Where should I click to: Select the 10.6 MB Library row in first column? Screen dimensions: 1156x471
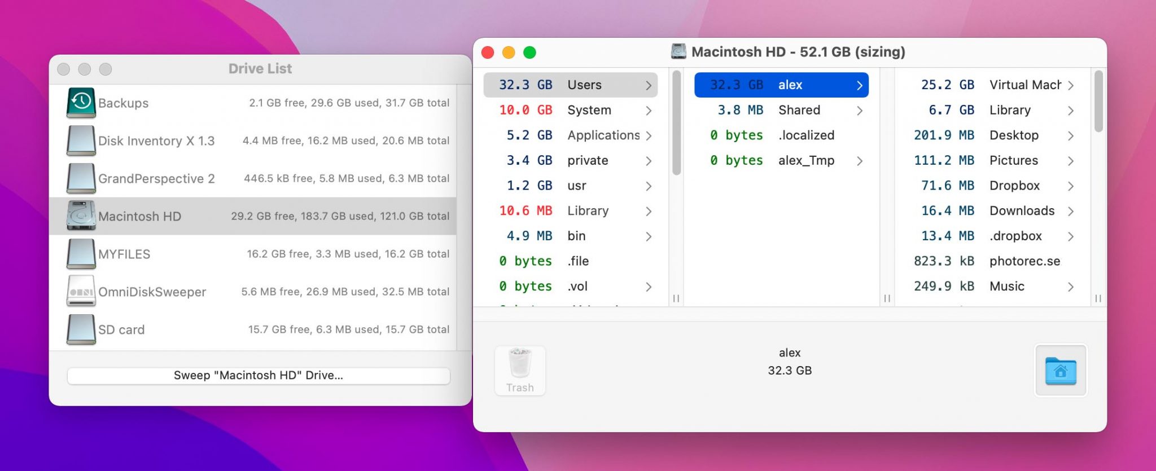571,210
